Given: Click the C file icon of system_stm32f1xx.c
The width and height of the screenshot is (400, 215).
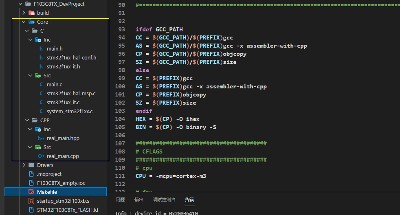Looking at the screenshot, I should click(41, 111).
